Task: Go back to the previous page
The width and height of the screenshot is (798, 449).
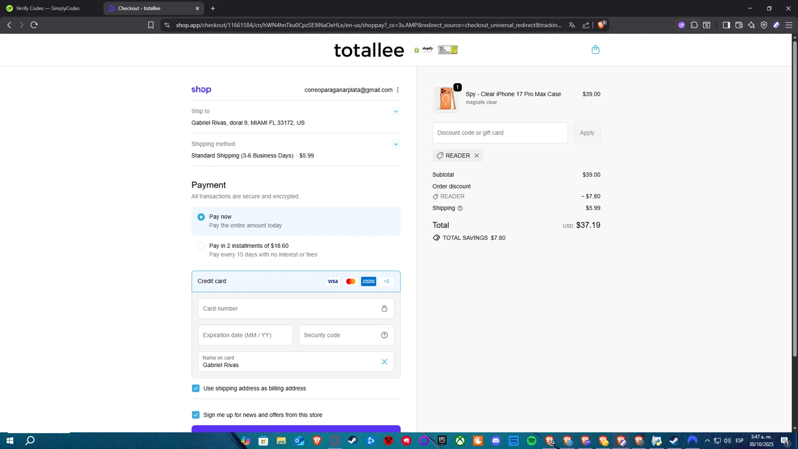Action: (x=9, y=25)
